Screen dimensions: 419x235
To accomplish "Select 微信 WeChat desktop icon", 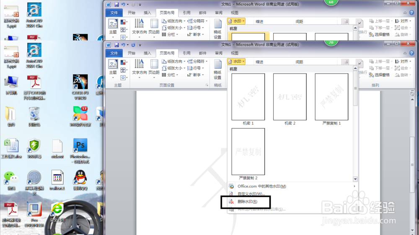I will pos(11,180).
